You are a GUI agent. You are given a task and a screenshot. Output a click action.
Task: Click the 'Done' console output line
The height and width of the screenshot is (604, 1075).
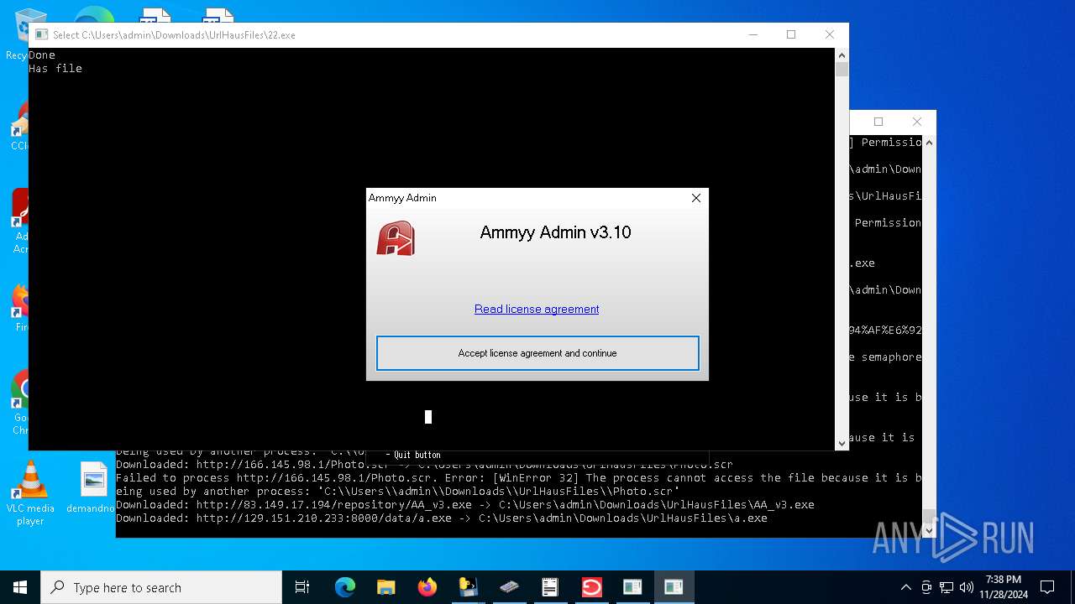[x=42, y=55]
